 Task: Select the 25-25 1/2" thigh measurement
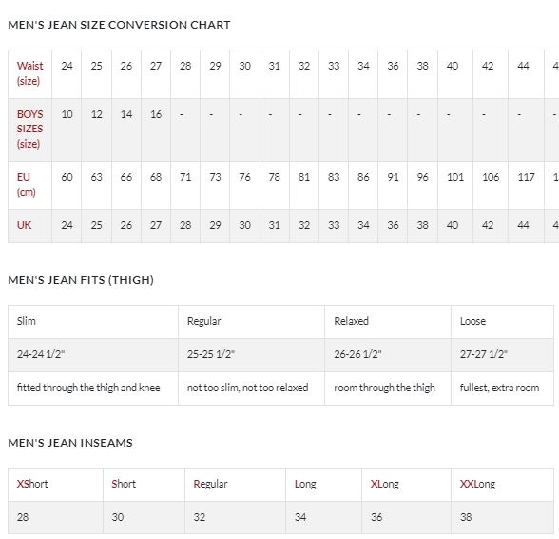[211, 354]
